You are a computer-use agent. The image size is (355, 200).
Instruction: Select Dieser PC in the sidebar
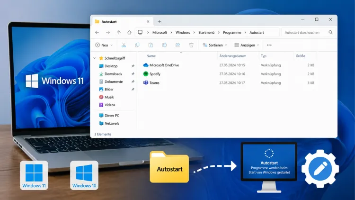[x=112, y=116]
